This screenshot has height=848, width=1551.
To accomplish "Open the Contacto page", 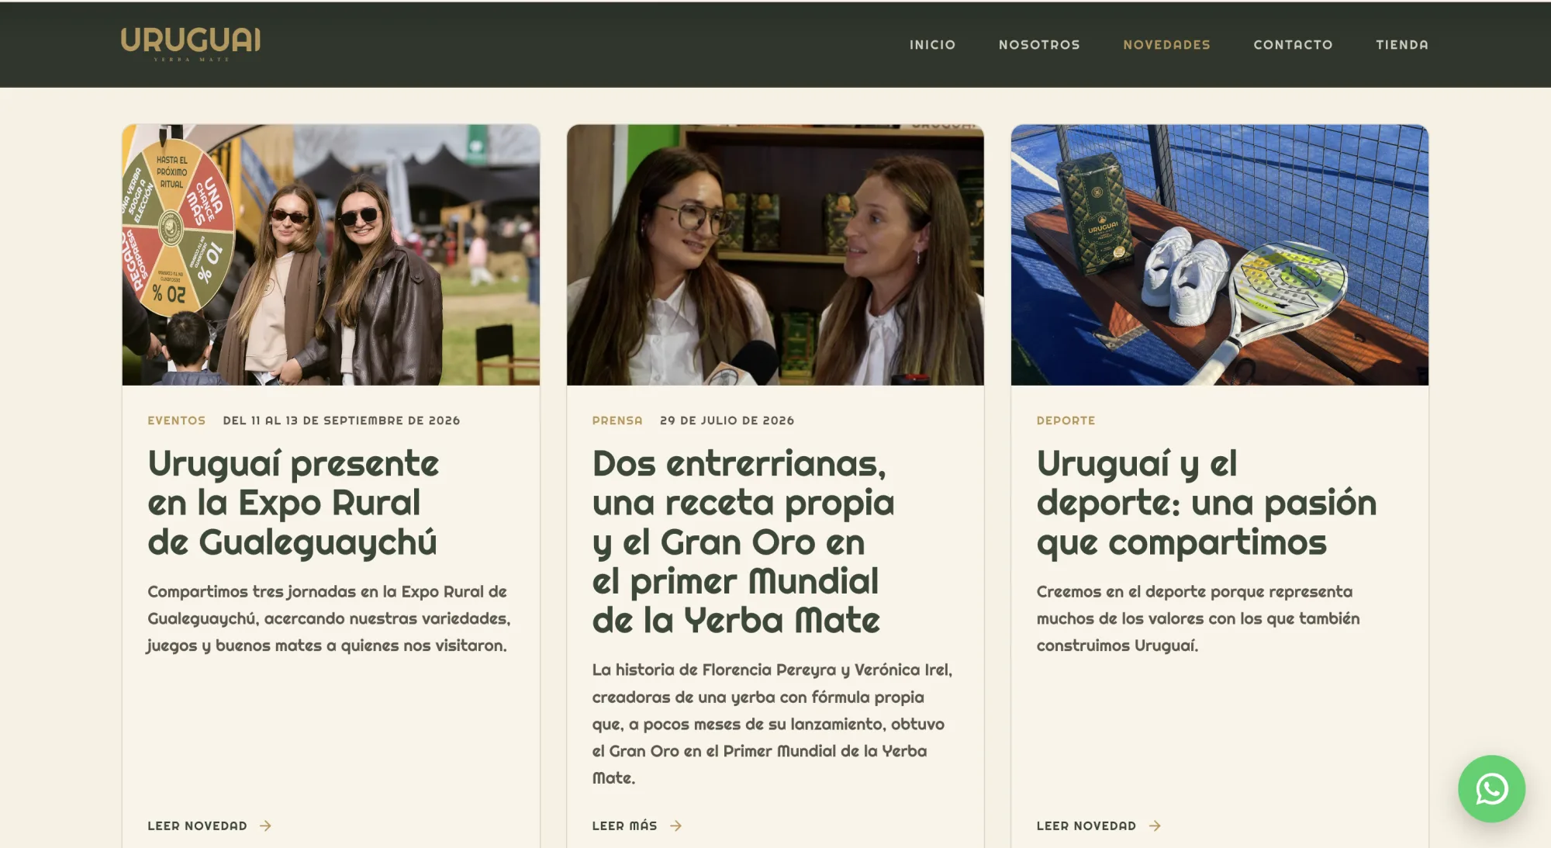I will [1293, 45].
